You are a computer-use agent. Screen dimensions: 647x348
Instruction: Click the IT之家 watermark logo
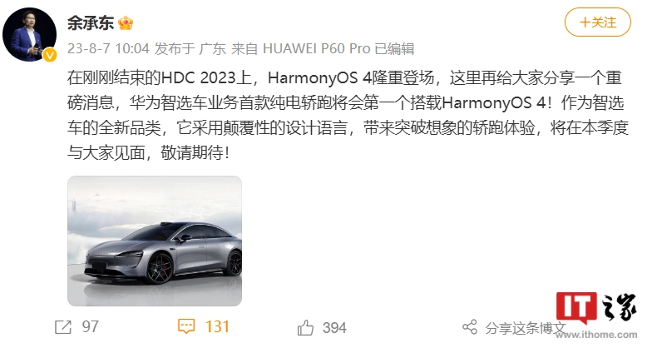pyautogui.click(x=595, y=307)
